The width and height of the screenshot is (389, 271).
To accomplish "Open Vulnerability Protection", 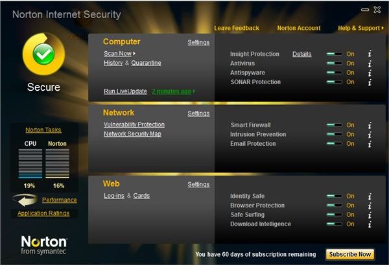I will tap(134, 124).
